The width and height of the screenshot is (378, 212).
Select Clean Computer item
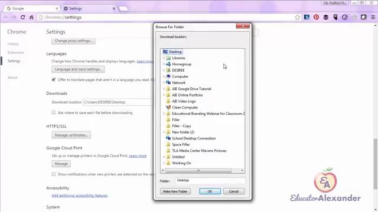click(185, 107)
